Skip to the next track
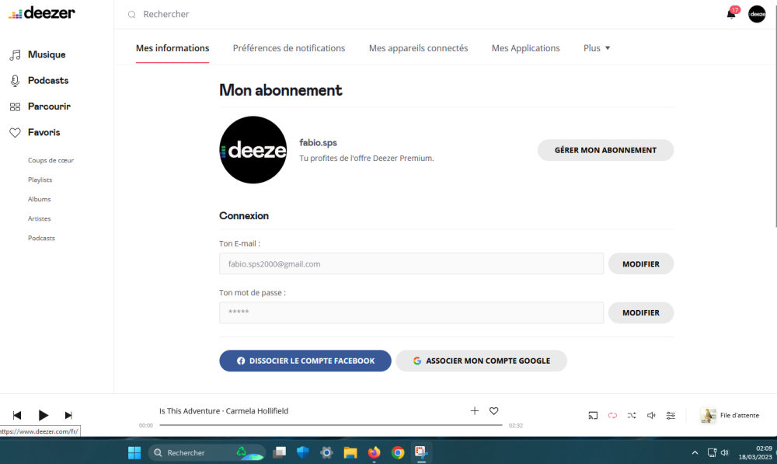The image size is (777, 464). click(68, 415)
